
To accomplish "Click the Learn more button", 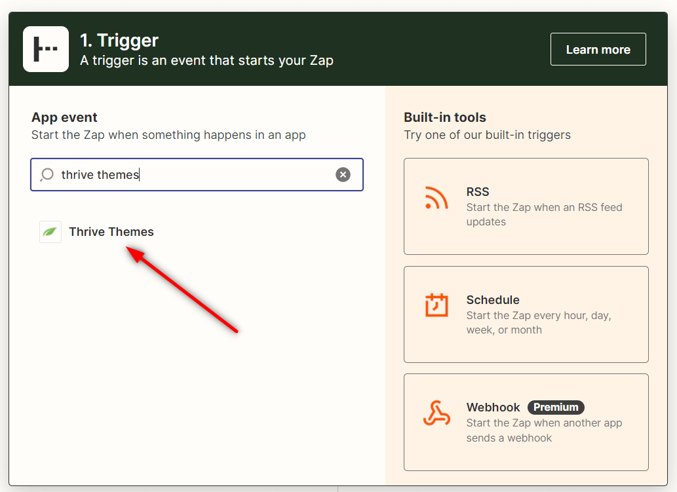I will 598,49.
